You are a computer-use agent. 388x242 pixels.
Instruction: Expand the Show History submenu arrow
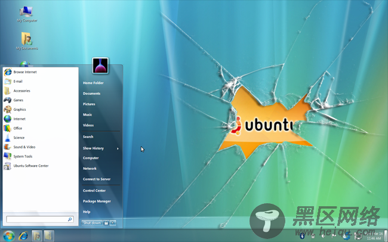pyautogui.click(x=118, y=148)
